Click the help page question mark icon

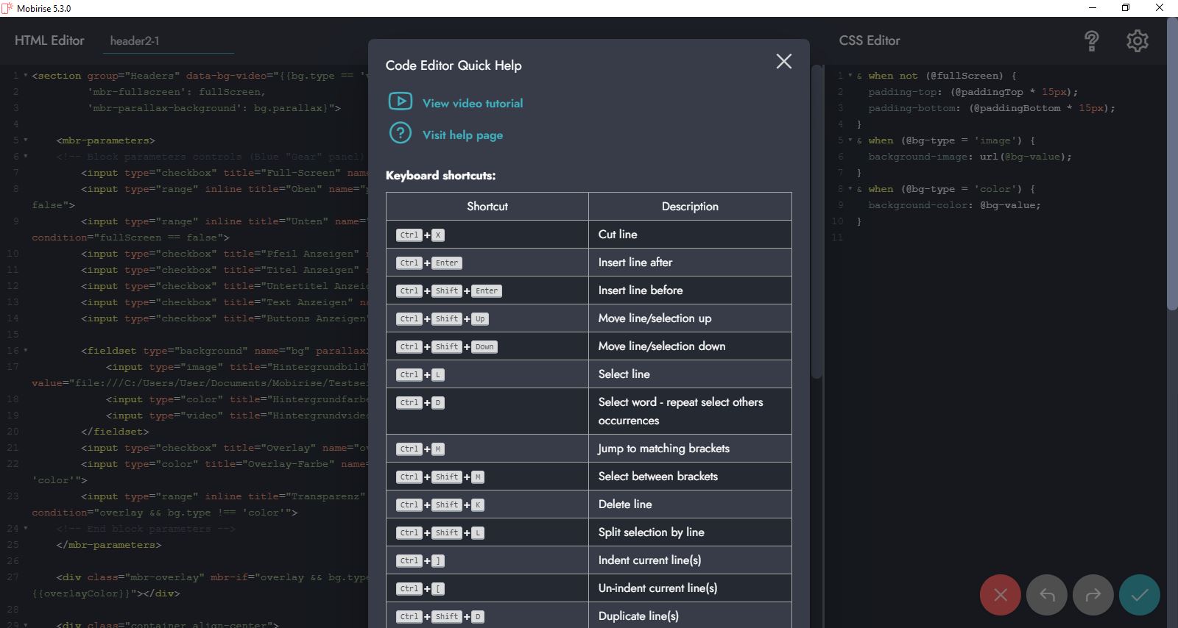[x=400, y=133]
